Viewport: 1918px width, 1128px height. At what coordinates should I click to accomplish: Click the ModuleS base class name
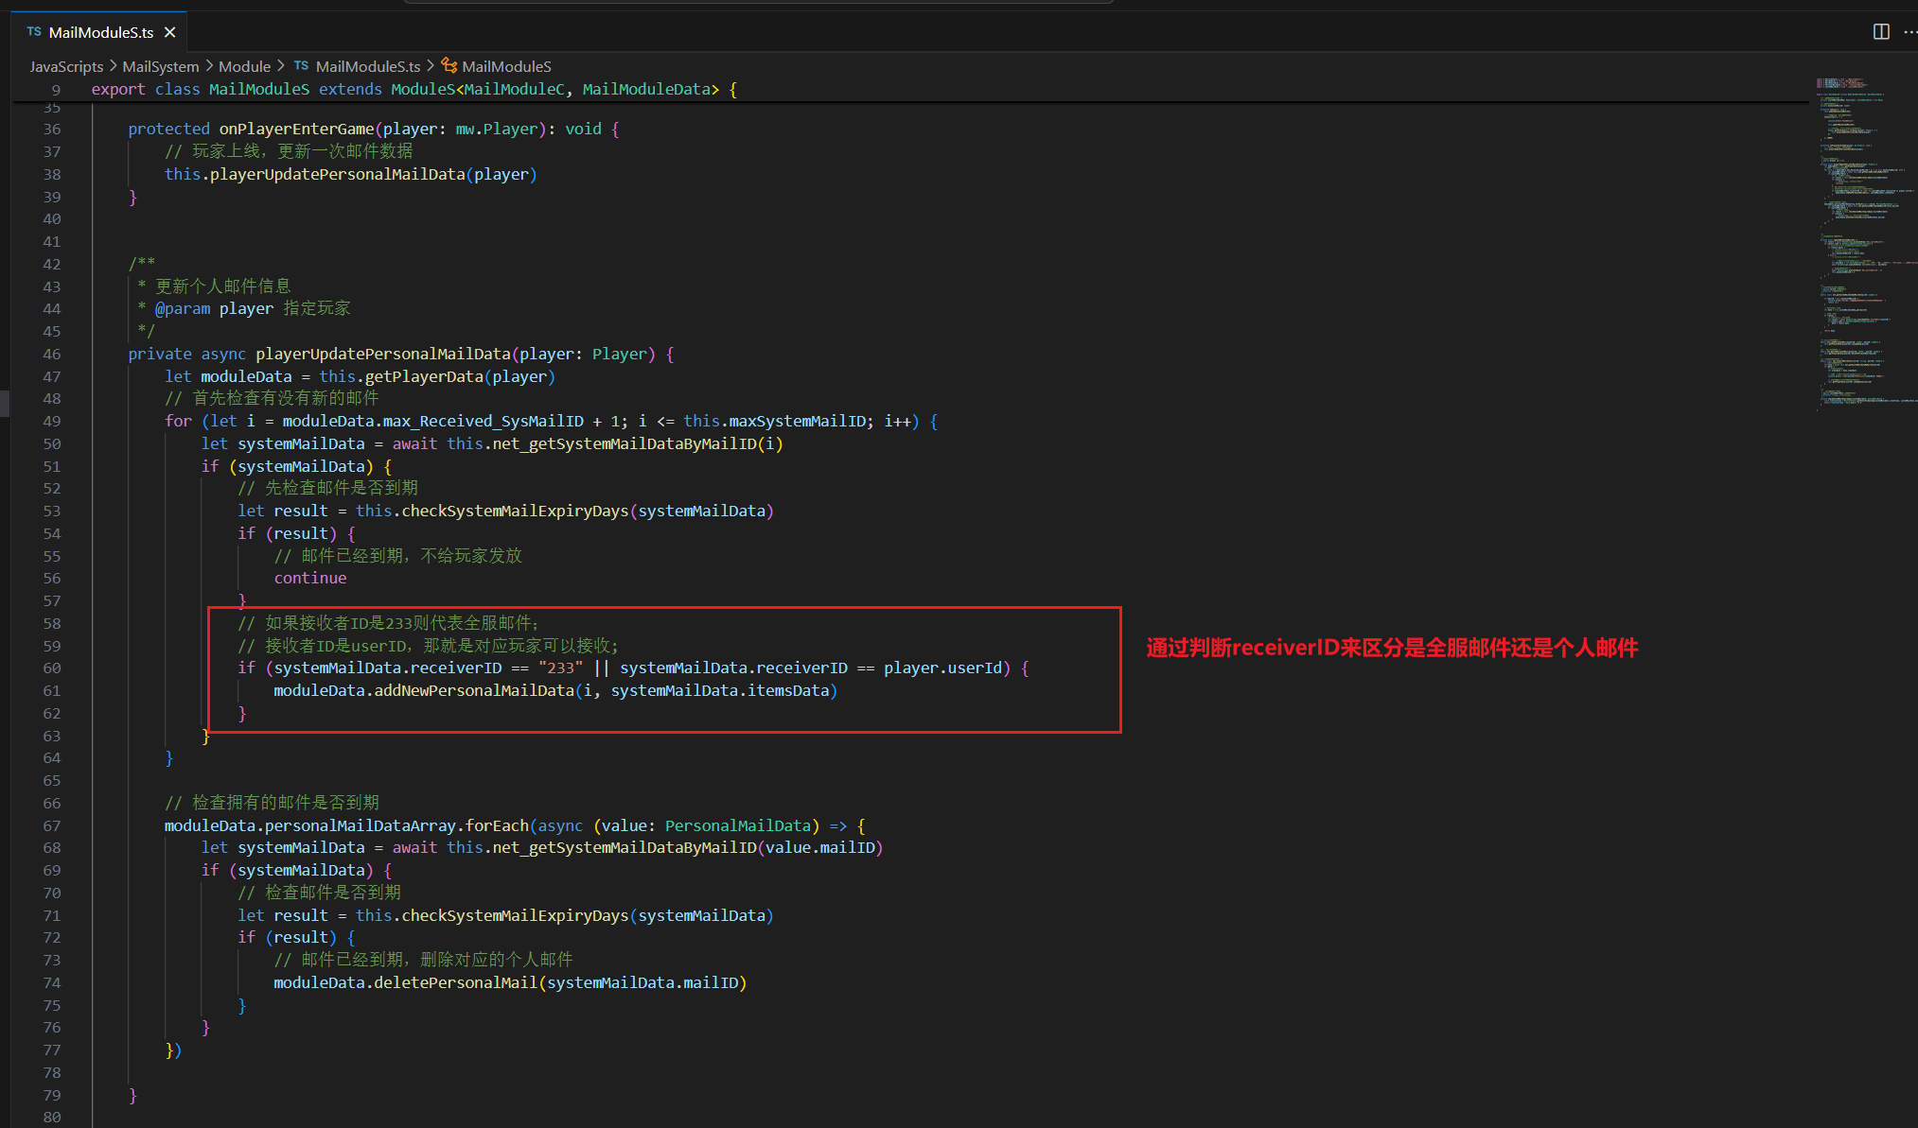[423, 89]
